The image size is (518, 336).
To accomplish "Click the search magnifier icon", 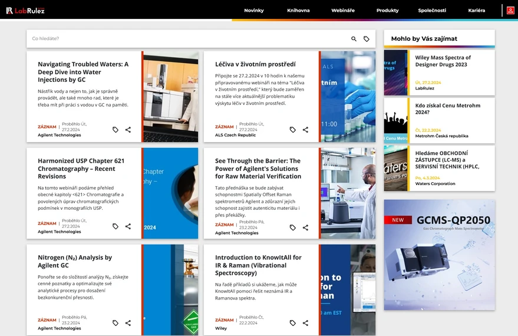I will (x=354, y=39).
